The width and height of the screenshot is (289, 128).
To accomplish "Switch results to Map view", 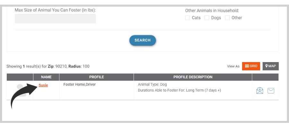I will [x=270, y=66].
